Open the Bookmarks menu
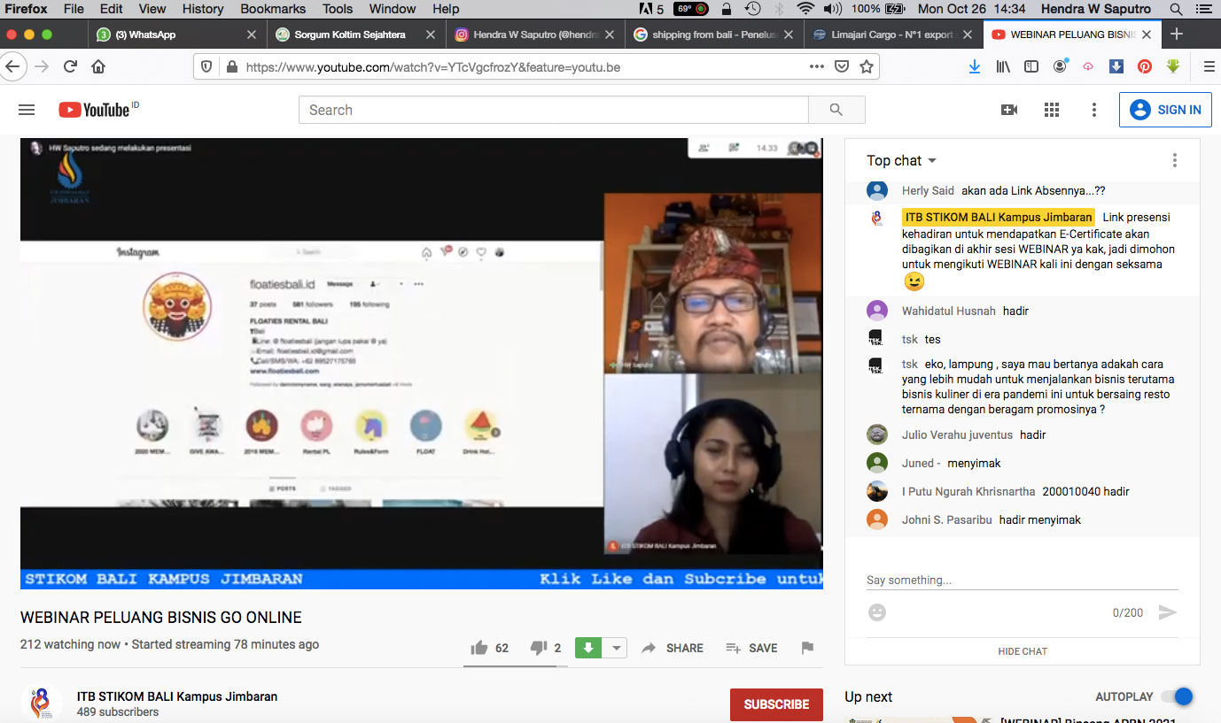 [273, 9]
